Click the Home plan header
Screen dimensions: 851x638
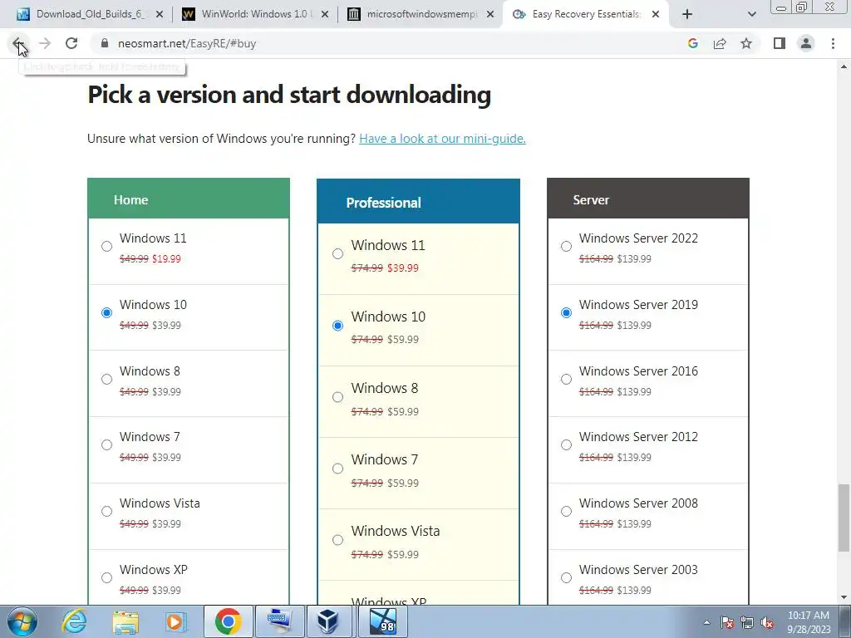[189, 199]
